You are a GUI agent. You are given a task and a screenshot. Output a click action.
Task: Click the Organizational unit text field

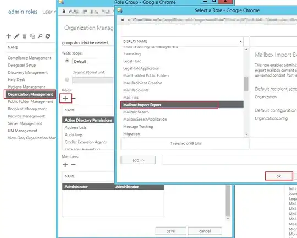coord(93,80)
